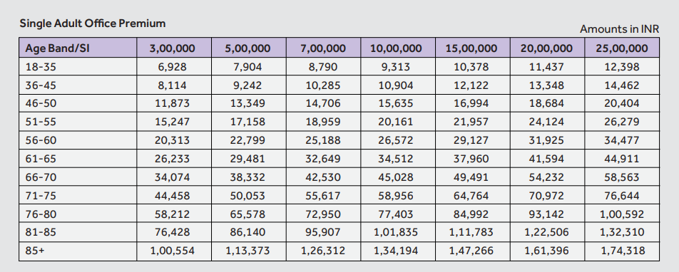This screenshot has height=272, width=679.
Task: Select premium value 1,00,592
Action: [x=622, y=214]
